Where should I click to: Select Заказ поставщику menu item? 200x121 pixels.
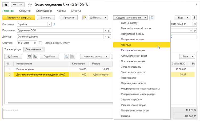142,67
